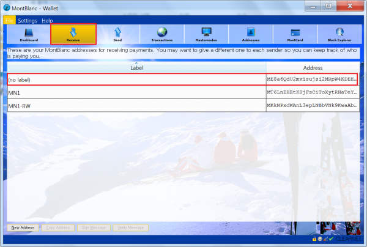Click the Copy Address button
This screenshot has height=247, width=367.
coord(58,227)
